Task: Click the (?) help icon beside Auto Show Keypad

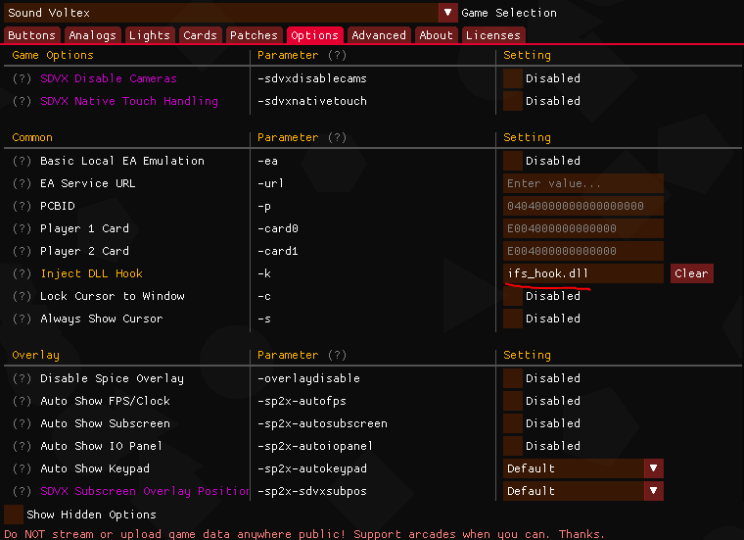Action: 22,468
